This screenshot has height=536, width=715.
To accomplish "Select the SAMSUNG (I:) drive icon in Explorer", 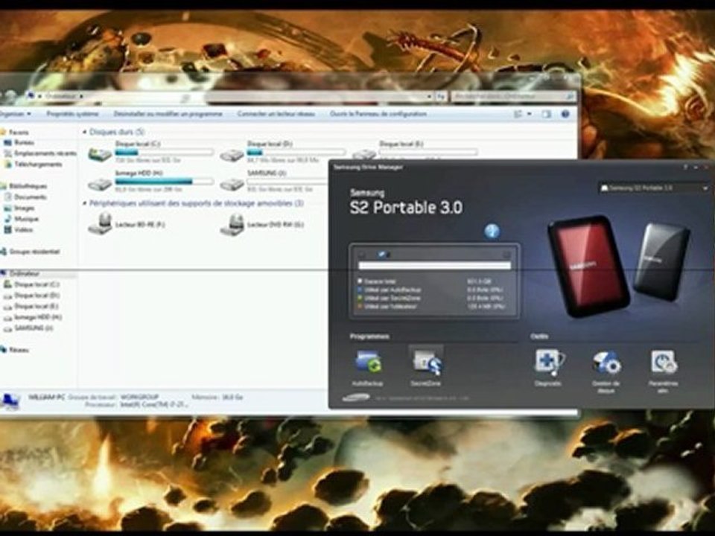I will click(x=232, y=184).
